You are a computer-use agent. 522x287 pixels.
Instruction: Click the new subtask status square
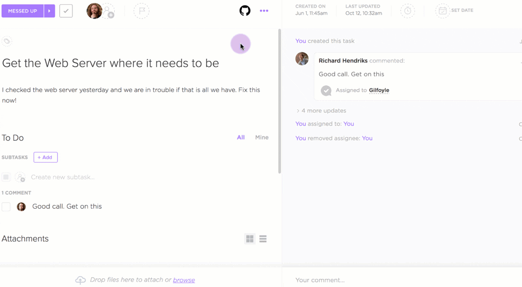[x=6, y=177]
